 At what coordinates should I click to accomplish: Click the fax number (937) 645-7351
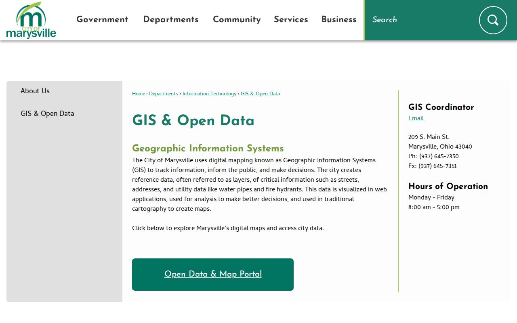tap(437, 166)
